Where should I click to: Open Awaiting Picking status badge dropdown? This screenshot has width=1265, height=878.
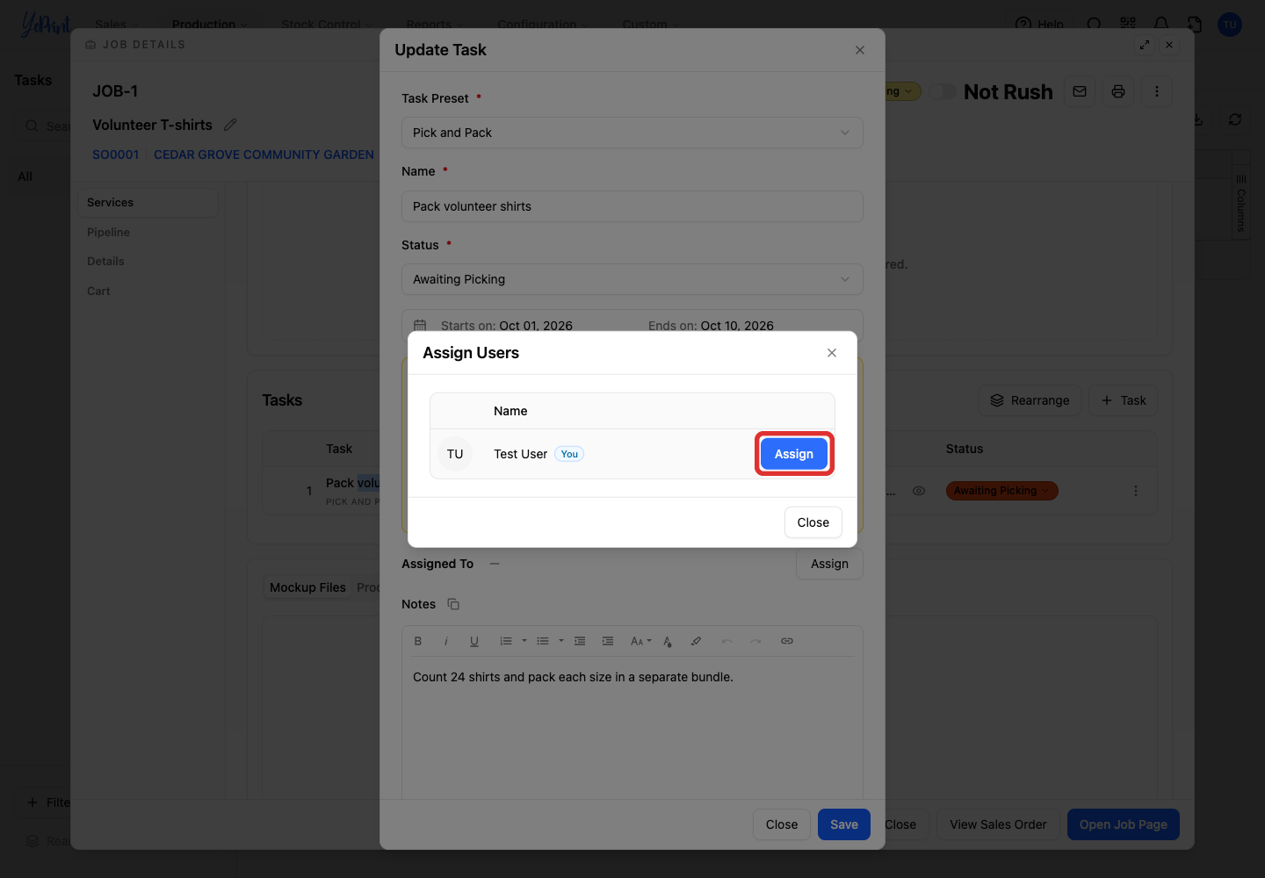(x=1001, y=491)
